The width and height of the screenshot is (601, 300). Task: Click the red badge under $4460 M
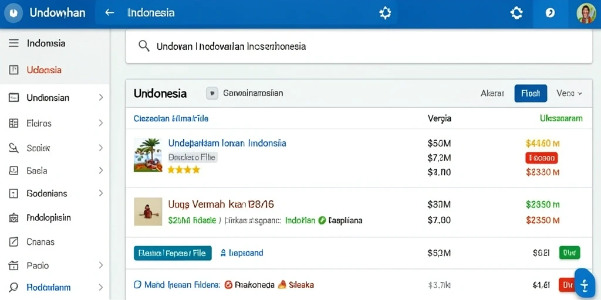click(x=541, y=158)
